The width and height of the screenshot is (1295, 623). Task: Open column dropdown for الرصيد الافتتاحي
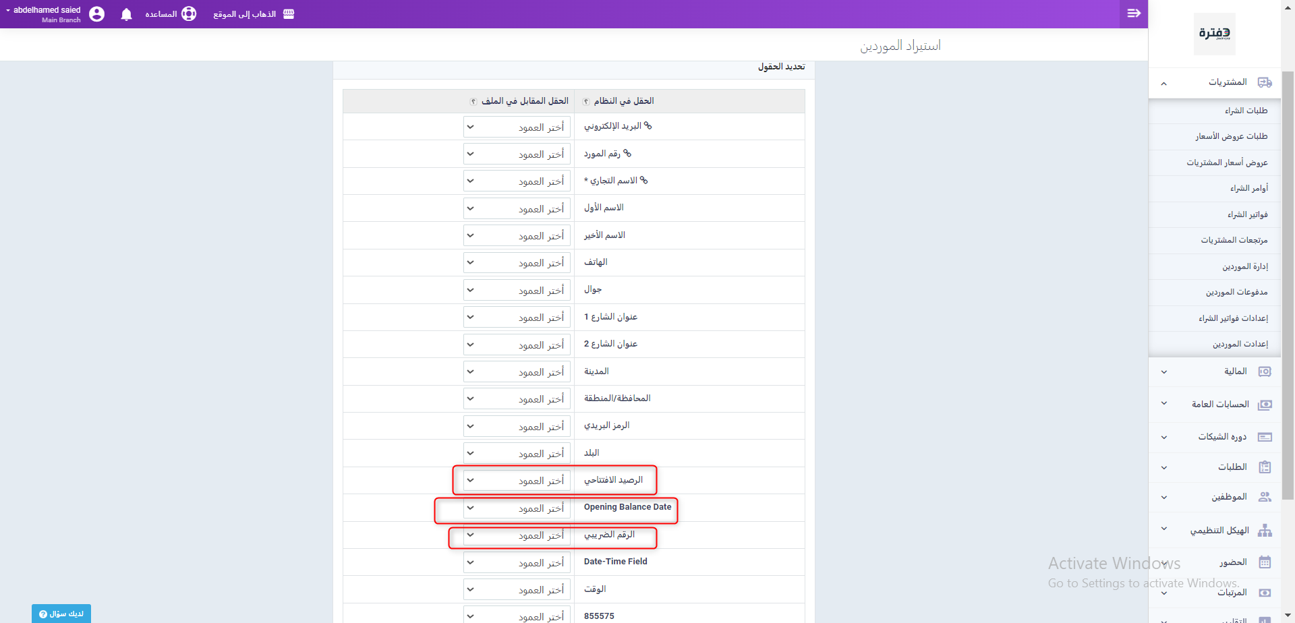click(x=517, y=481)
